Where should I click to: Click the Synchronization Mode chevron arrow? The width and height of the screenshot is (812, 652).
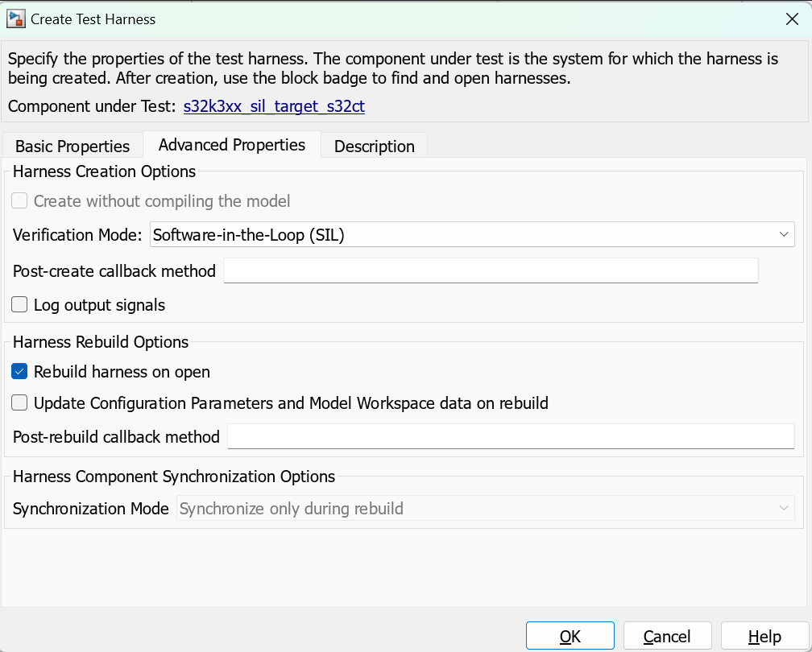(x=785, y=508)
